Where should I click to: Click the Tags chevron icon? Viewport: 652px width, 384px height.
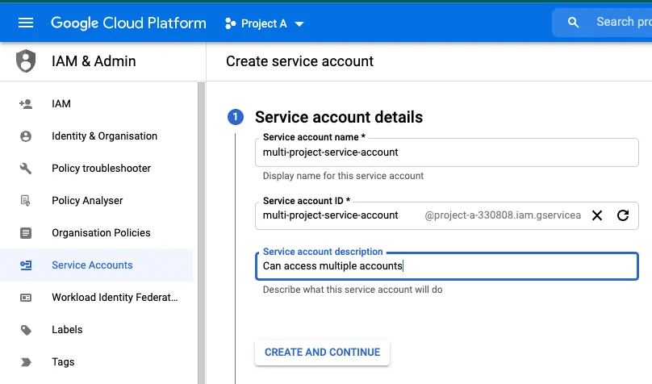[x=26, y=362]
